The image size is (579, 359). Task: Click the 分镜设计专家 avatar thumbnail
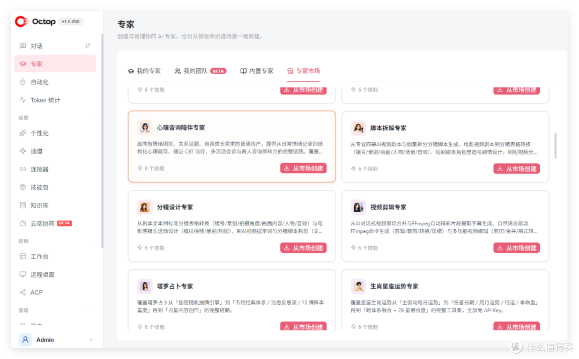pos(145,207)
